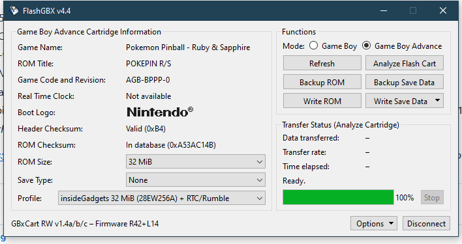Click firmware text 'GBxCart RW v1.4a/b/c – Firmware R42+L14'
Viewport: 462px width, 244px height.
pos(85,224)
